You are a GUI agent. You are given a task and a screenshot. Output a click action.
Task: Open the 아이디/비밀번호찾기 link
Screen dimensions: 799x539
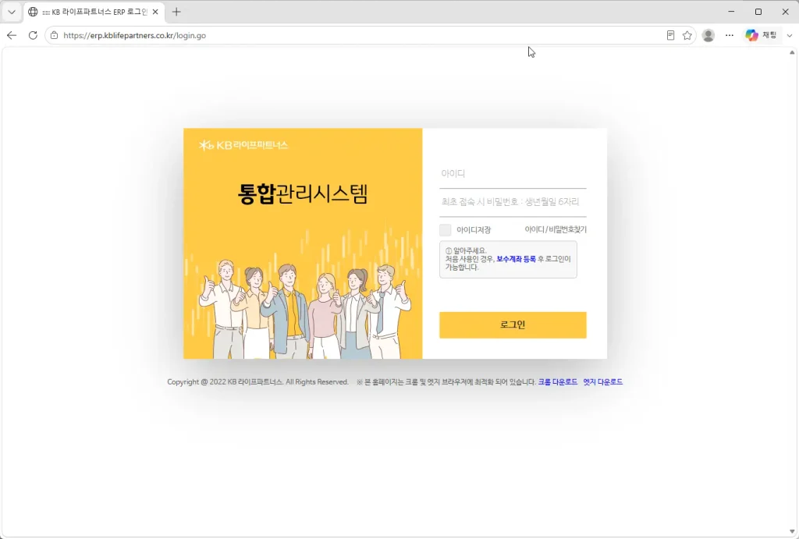point(556,230)
